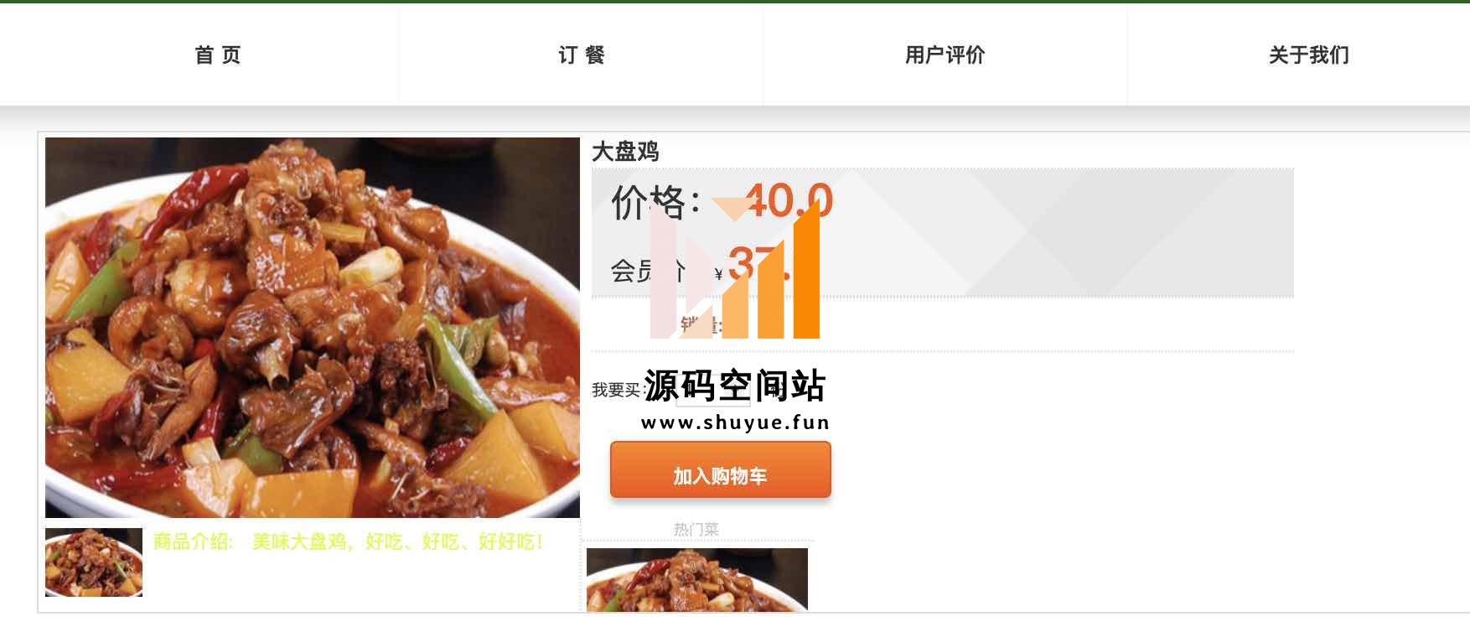Click the orange 40.0 price value
1470x632 pixels.
point(788,201)
